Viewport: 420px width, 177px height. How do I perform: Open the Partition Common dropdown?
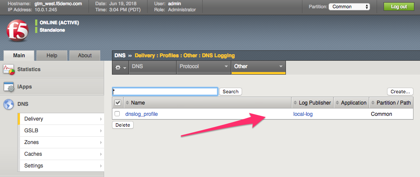click(349, 7)
